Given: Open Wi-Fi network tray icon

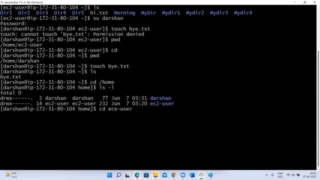Looking at the screenshot, I should tap(288, 175).
